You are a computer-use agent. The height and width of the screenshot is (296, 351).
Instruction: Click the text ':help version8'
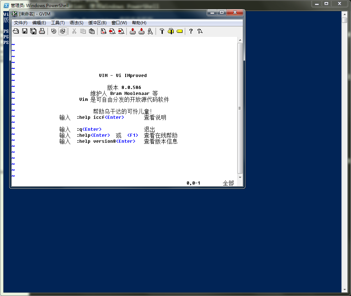coord(96,141)
